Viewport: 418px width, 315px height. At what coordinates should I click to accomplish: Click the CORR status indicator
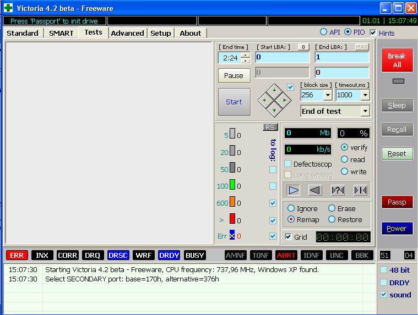[x=67, y=256]
